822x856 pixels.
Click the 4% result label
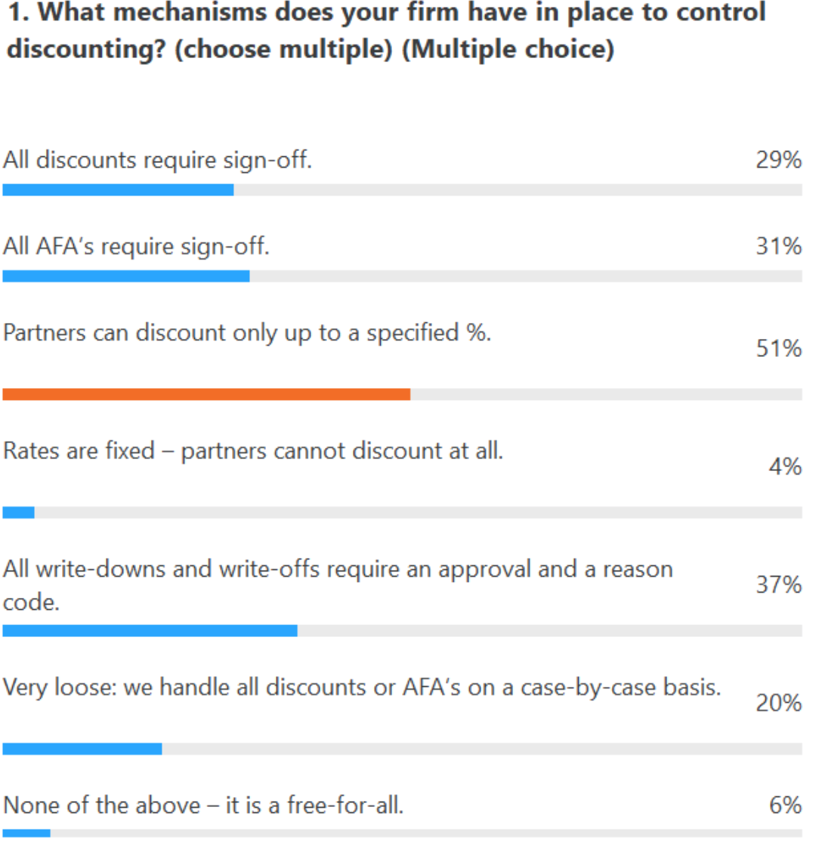[786, 466]
